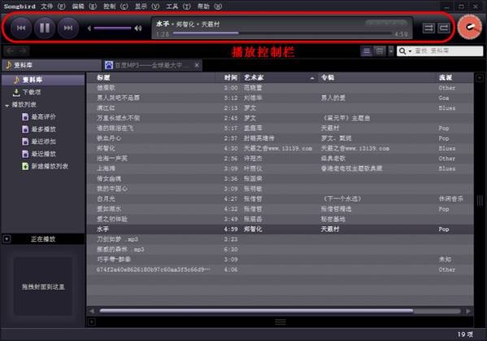
Task: Skip to the next track
Action: (68, 28)
